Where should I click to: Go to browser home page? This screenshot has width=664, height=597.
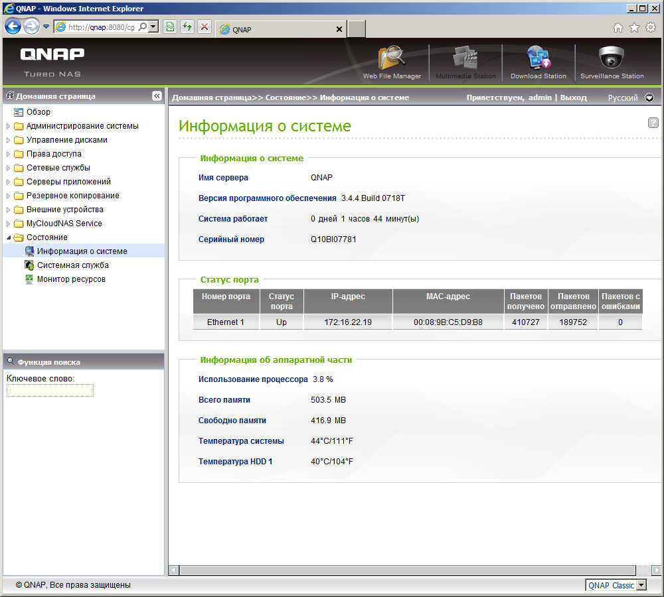pos(618,27)
